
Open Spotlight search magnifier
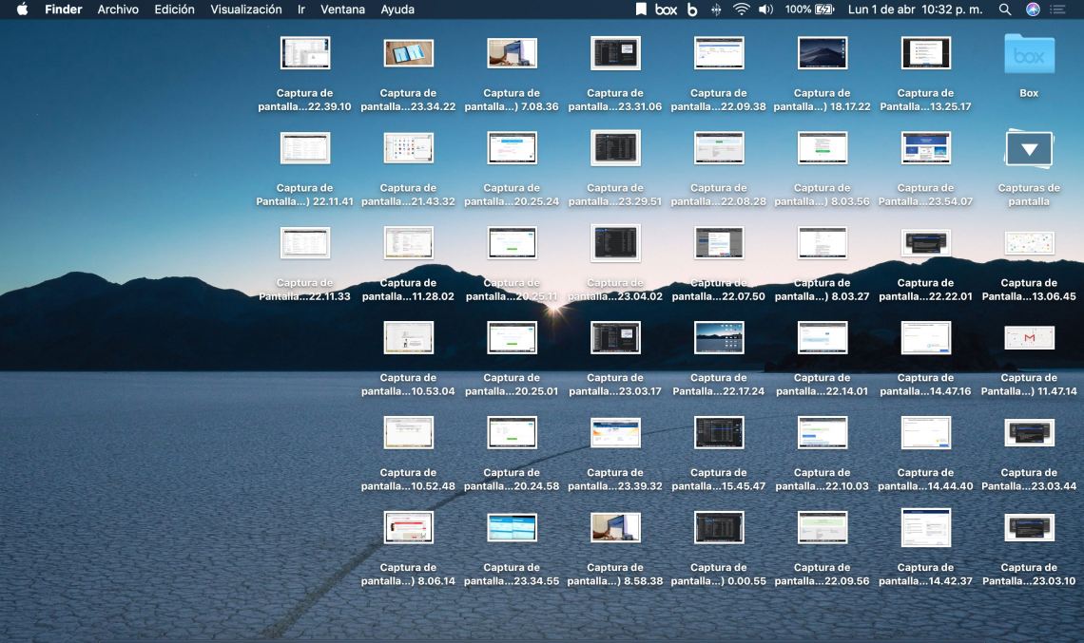1005,9
